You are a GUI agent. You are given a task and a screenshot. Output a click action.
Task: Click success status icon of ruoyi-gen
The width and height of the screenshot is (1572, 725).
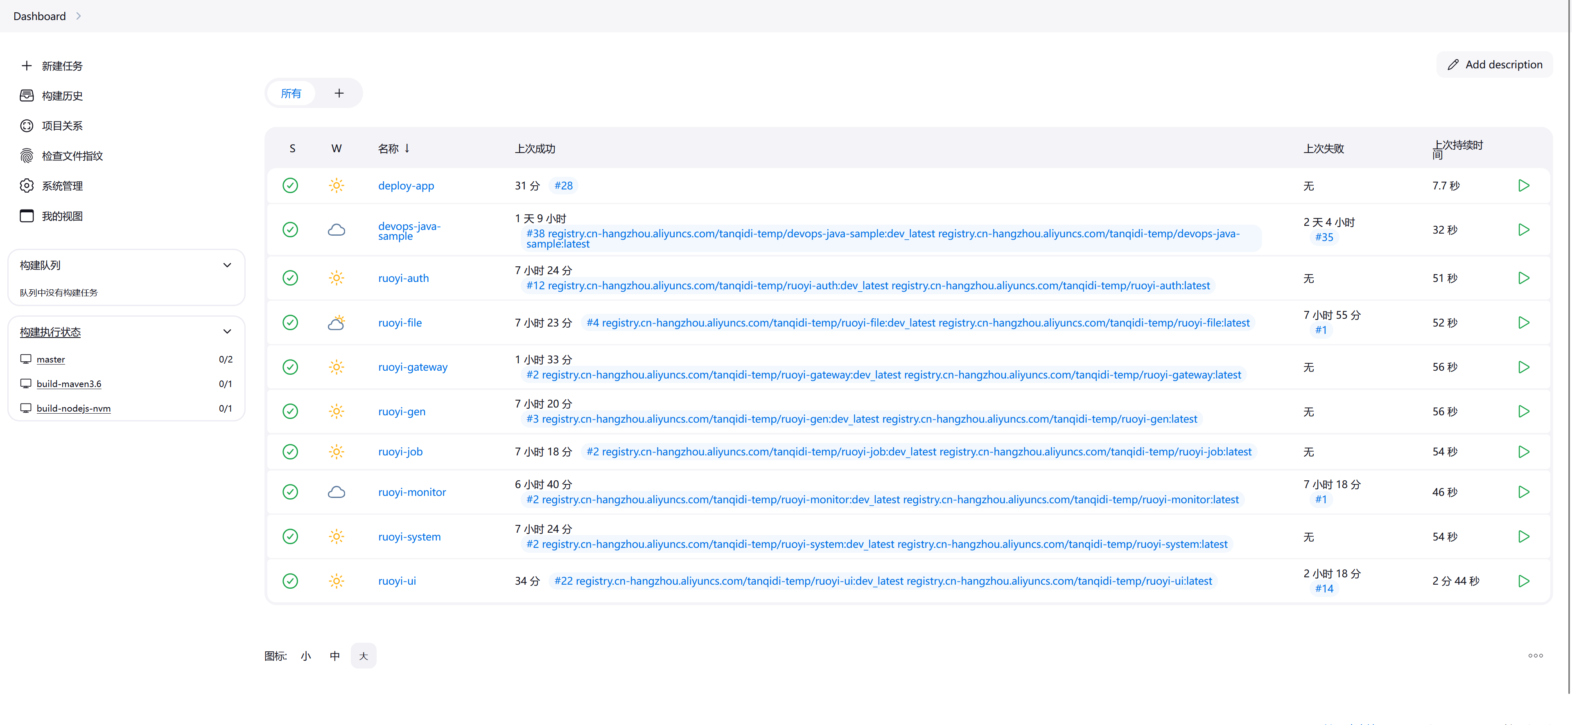291,412
